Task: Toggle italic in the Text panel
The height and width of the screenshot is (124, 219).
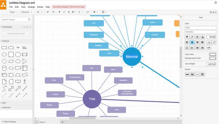Action: [x=192, y=37]
